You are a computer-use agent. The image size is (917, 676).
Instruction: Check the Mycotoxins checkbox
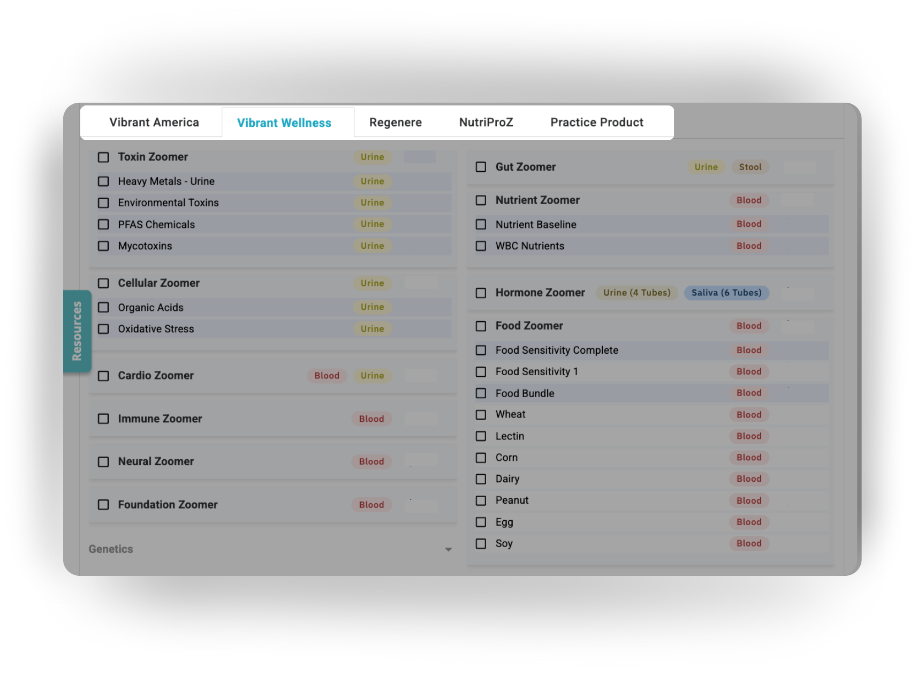[x=103, y=246]
